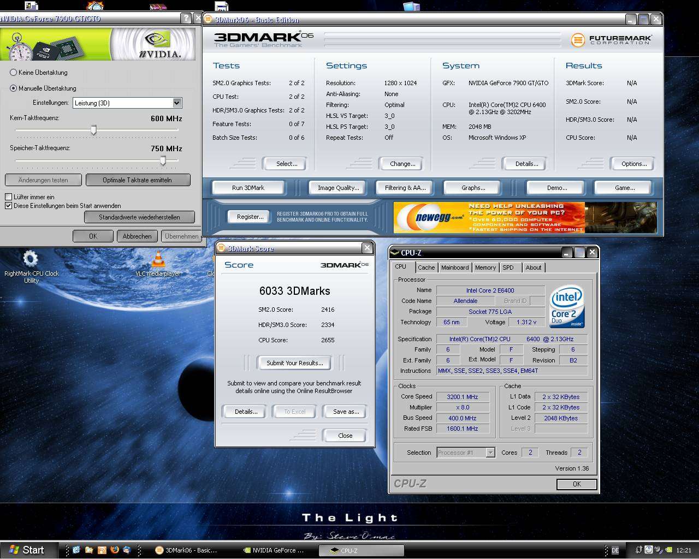Open VLC media player desktop icon
Viewport: 699px width, 559px height.
click(x=158, y=264)
